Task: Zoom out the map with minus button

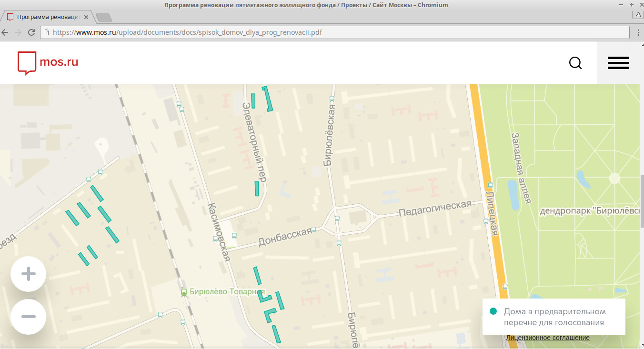Action: pyautogui.click(x=29, y=317)
